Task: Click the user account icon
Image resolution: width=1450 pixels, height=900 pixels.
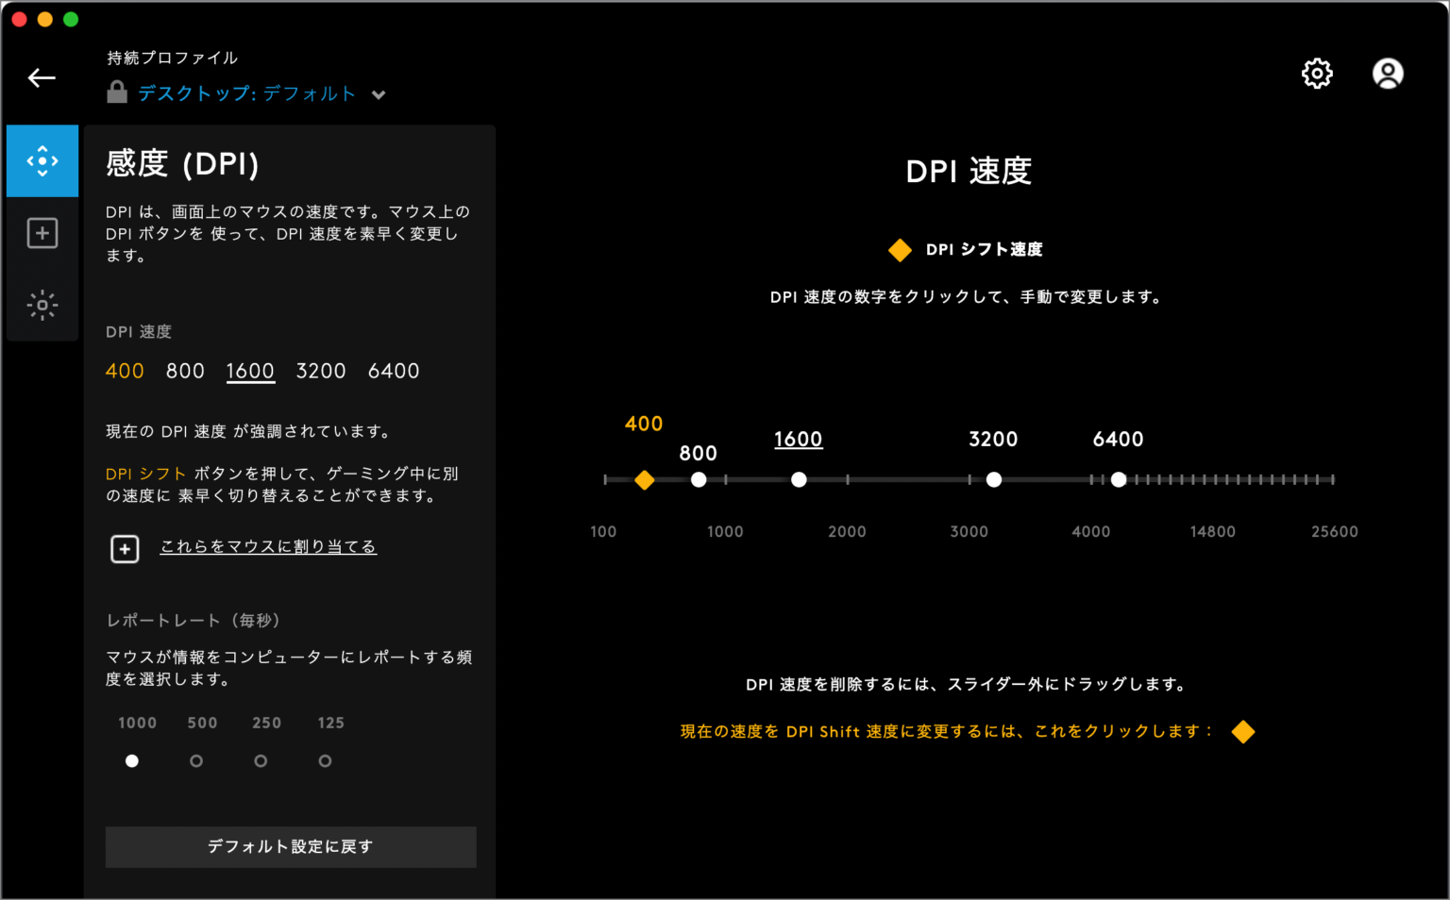Action: [x=1388, y=74]
